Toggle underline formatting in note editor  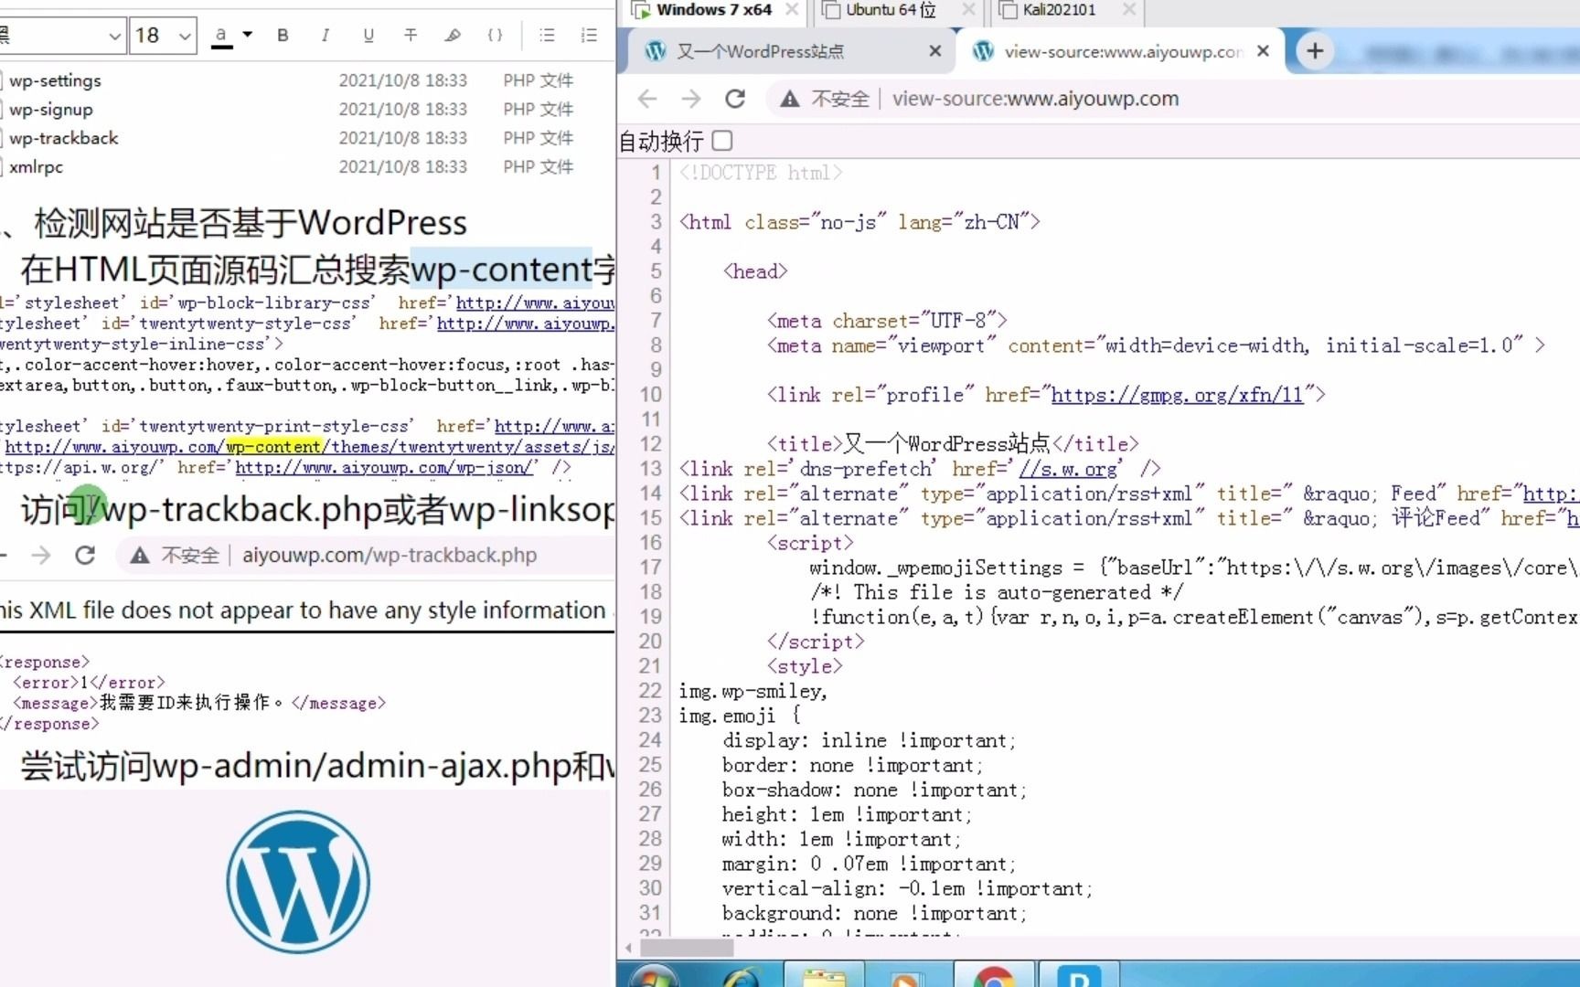pos(368,35)
